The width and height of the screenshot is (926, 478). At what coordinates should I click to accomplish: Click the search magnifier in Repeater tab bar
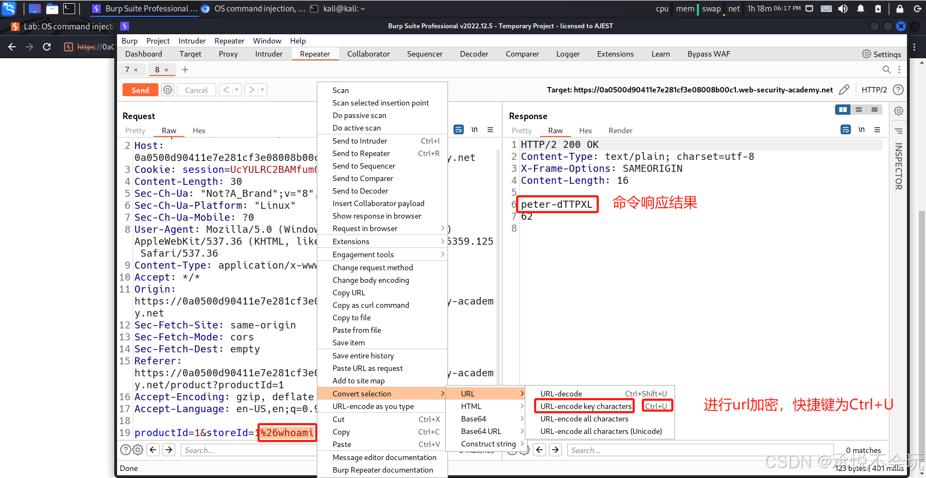[x=887, y=70]
